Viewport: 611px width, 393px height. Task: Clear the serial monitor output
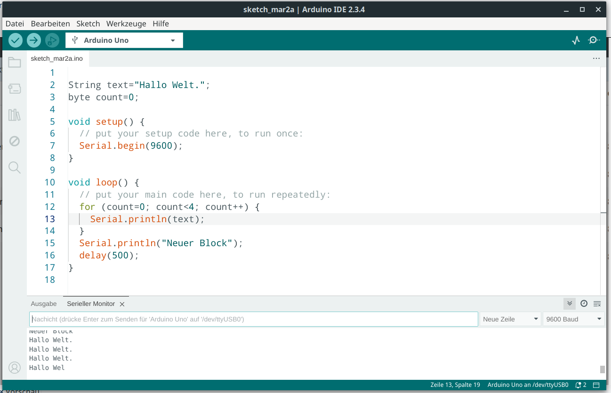coord(597,304)
